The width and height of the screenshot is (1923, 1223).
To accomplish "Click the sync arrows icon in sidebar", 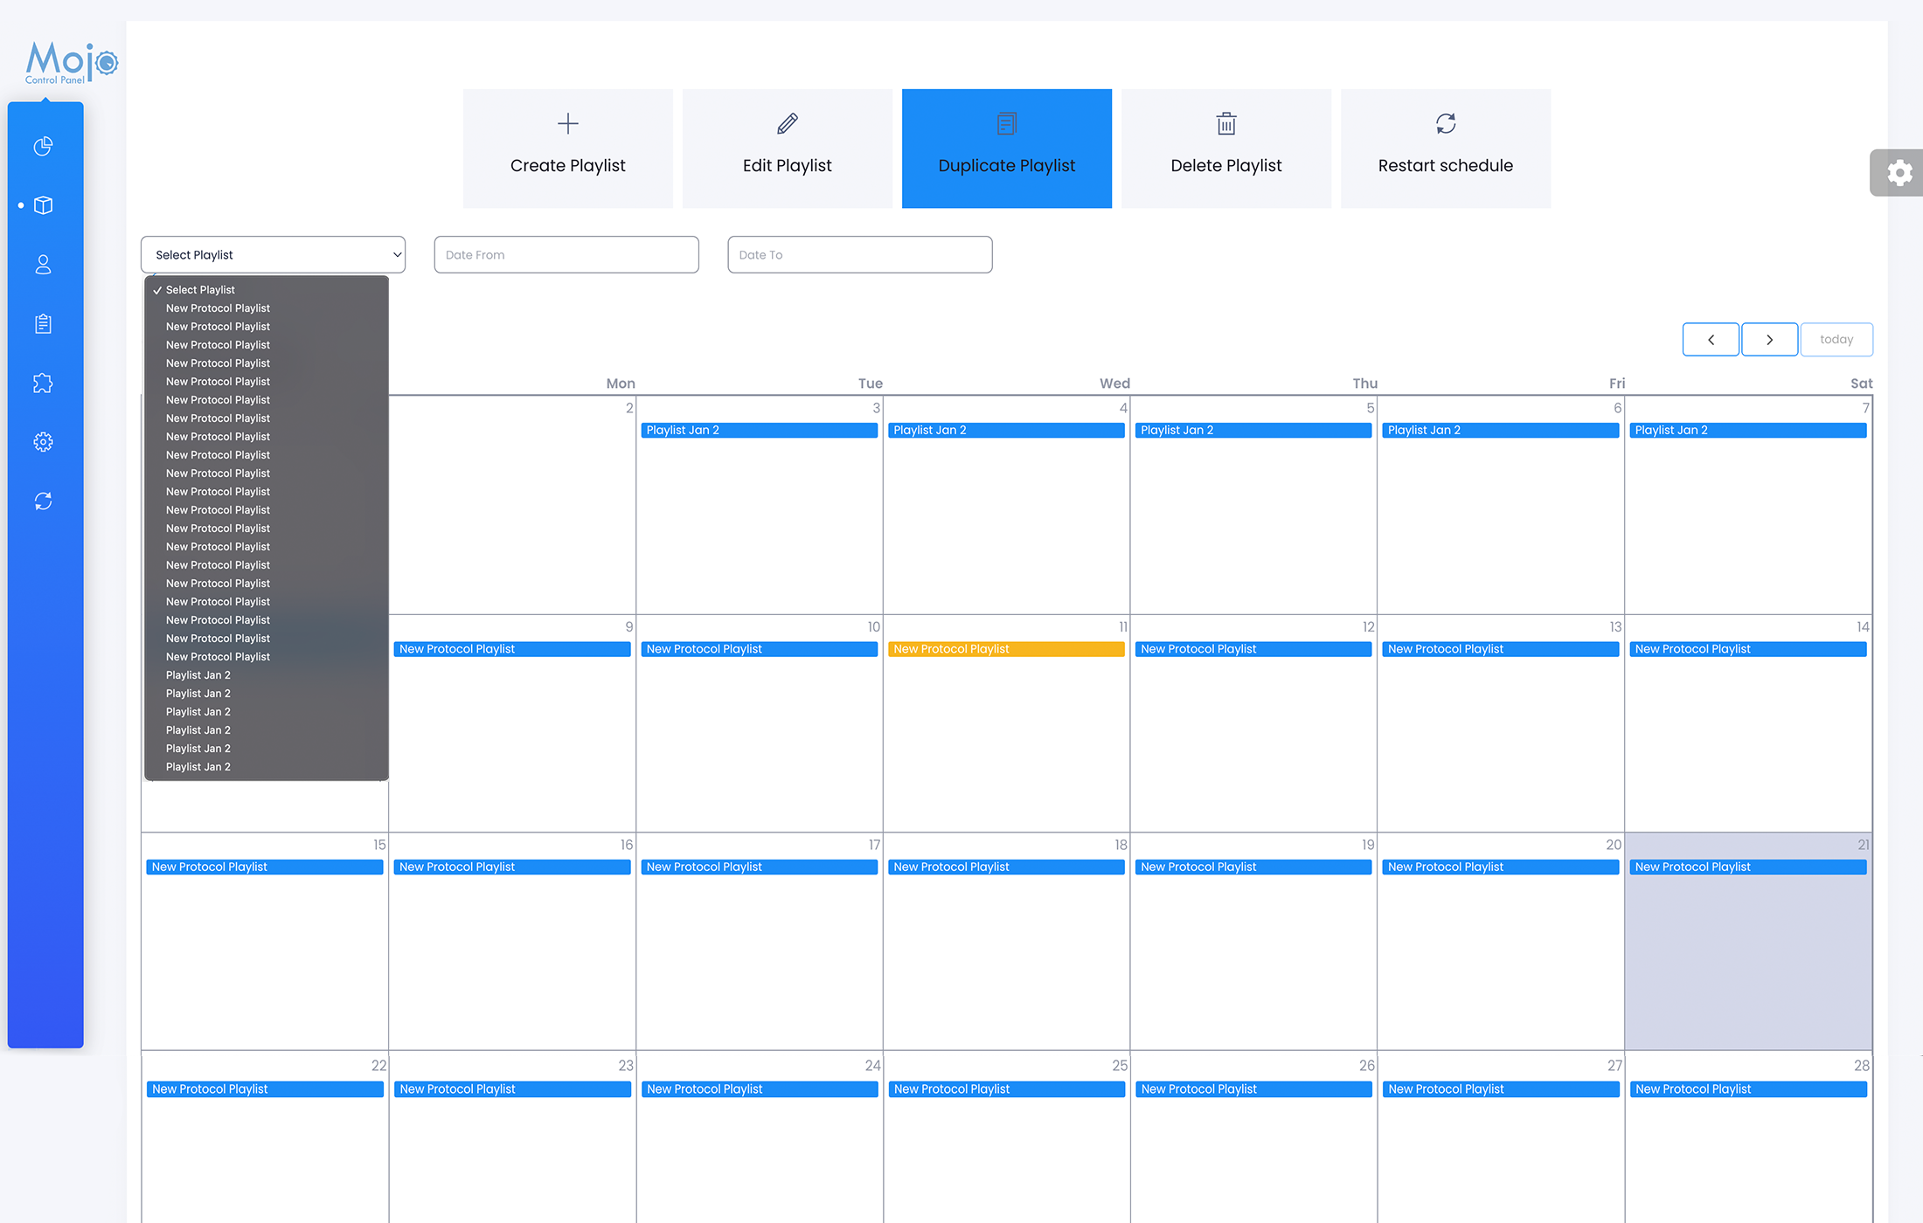I will coord(43,501).
